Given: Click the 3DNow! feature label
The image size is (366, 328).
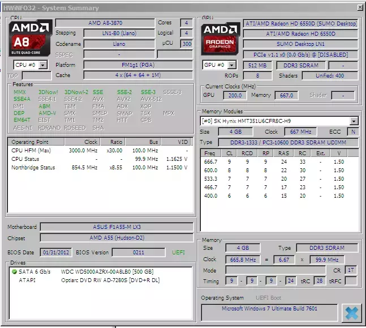Looking at the screenshot, I should [x=48, y=92].
